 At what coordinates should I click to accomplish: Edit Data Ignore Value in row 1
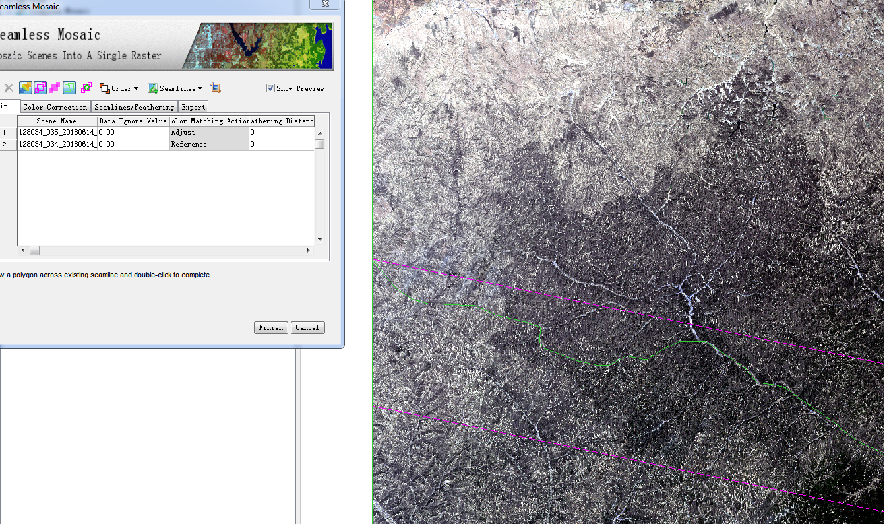tap(133, 133)
